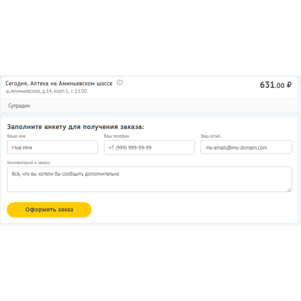Click the 'Ваше имя' field label

click(17, 136)
